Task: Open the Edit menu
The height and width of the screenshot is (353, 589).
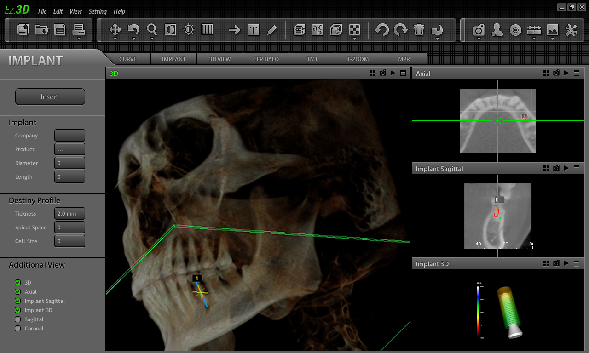Action: pyautogui.click(x=58, y=11)
